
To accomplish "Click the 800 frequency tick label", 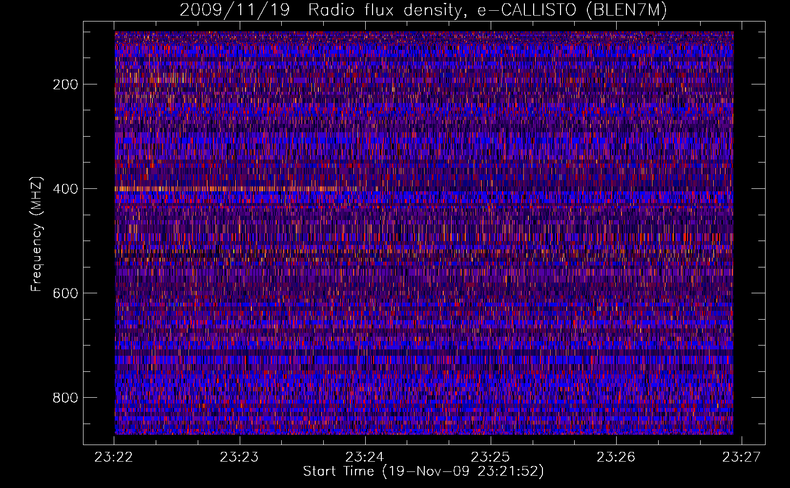I will 65,398.
